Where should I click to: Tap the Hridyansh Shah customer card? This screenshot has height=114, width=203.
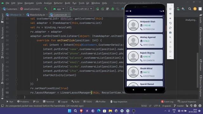pos(145,25)
